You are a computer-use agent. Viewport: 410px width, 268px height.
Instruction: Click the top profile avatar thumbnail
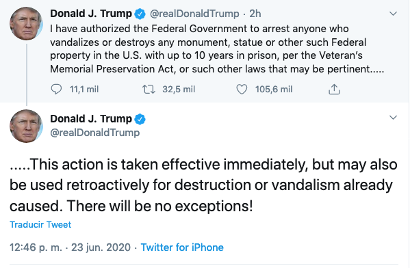coord(26,23)
